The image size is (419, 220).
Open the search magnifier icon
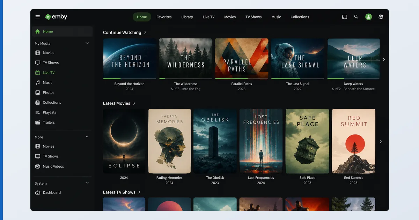(x=356, y=17)
